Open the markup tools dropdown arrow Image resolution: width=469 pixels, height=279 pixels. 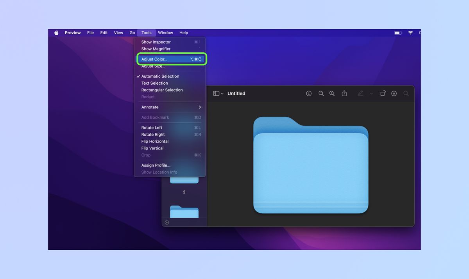[371, 93]
